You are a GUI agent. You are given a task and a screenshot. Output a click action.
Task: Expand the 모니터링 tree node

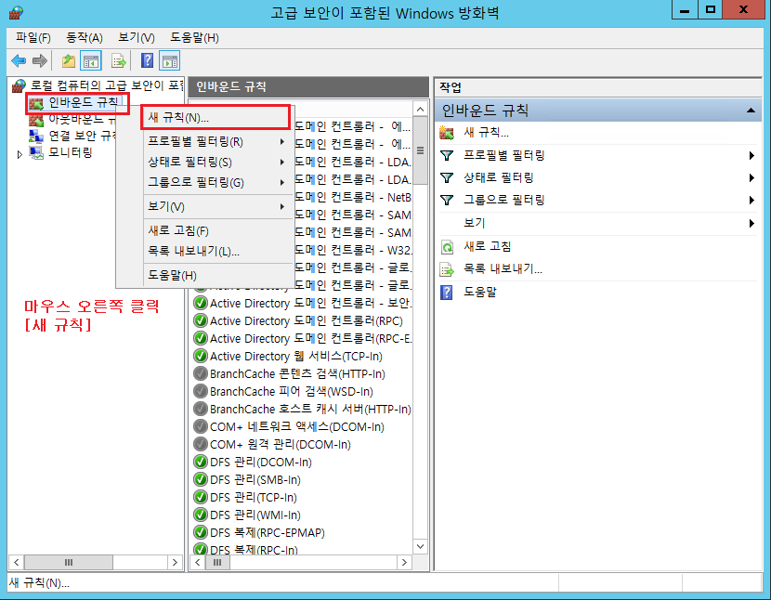20,154
